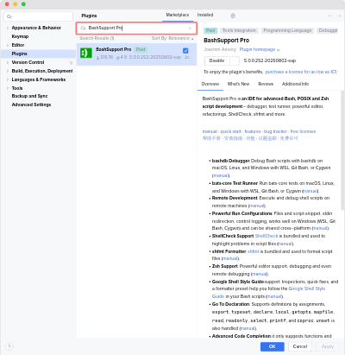345x355 pixels.
Task: Confirm with the OK button
Action: (x=273, y=346)
